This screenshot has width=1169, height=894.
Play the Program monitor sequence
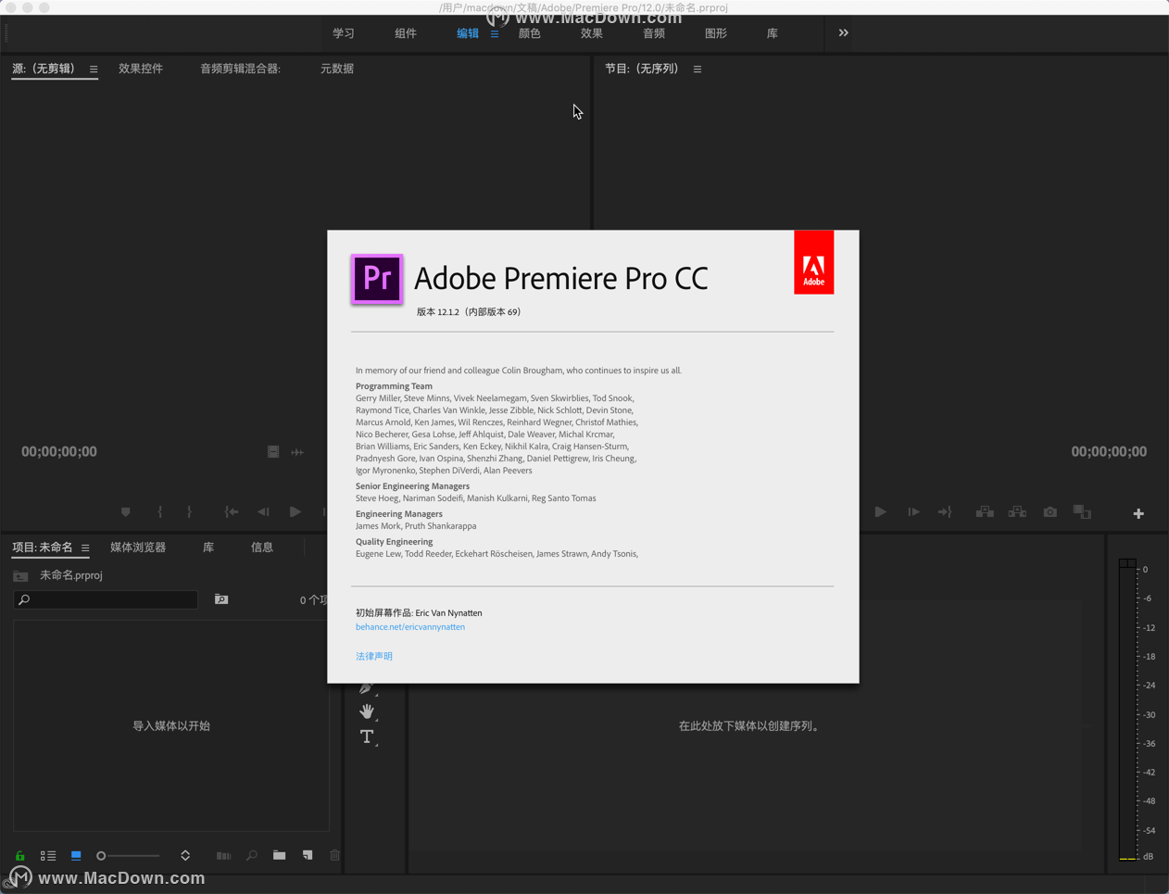(880, 512)
